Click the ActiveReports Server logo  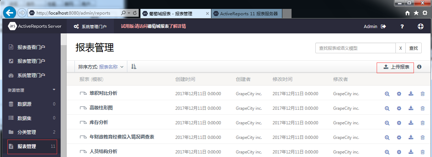35,26
